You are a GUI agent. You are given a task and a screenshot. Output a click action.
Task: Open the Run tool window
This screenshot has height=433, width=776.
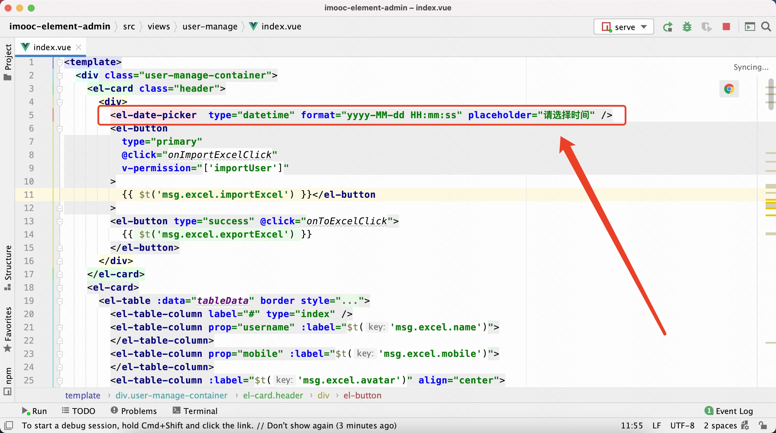coord(34,411)
